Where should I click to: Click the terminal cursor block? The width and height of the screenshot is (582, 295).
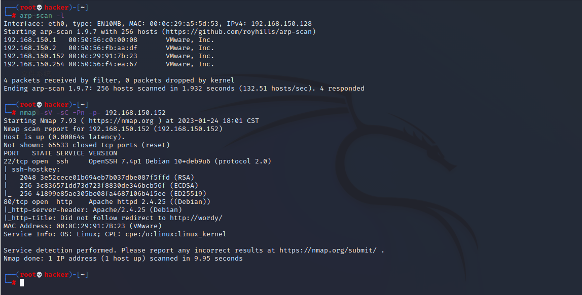click(22, 283)
